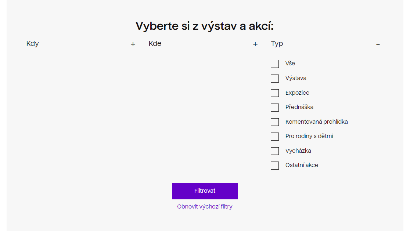
Task: Enable the Expozice checkbox
Action: [x=275, y=93]
